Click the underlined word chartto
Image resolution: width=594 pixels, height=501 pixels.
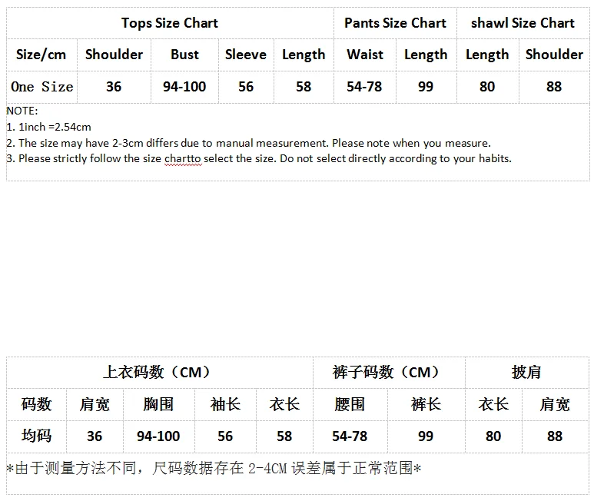(x=182, y=158)
